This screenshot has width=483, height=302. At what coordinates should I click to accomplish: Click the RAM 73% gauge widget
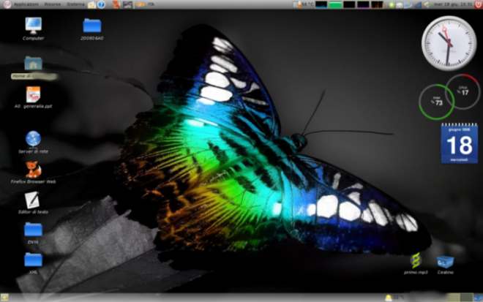point(436,102)
